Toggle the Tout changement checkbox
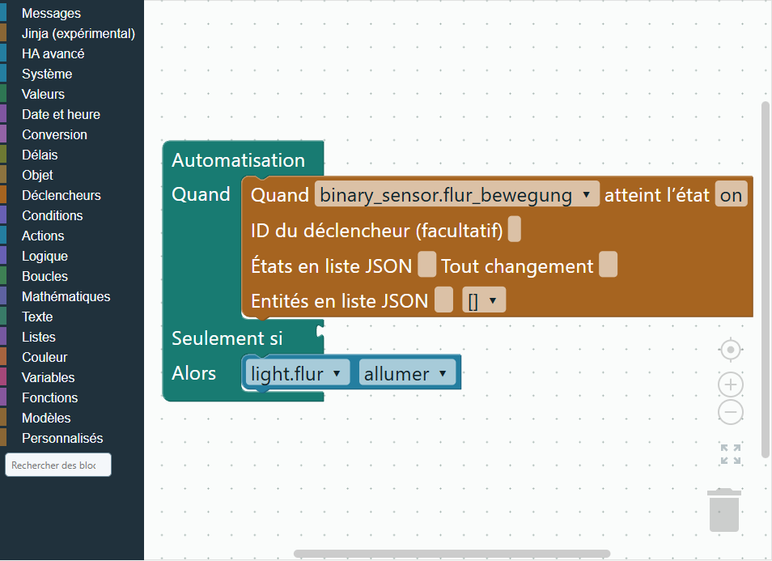772x561 pixels. click(x=609, y=265)
